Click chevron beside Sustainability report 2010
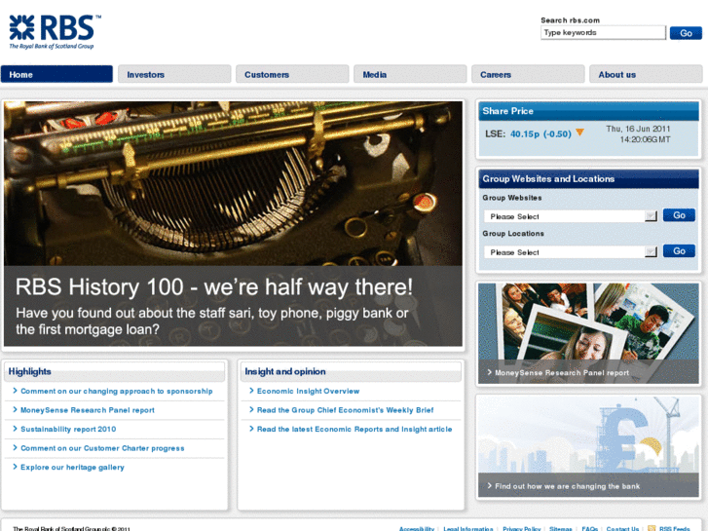This screenshot has height=531, width=708. pos(16,429)
